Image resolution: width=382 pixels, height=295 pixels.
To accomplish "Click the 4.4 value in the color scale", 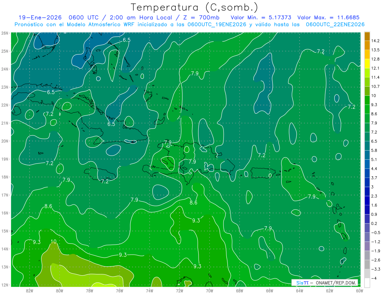I will click(374, 169).
